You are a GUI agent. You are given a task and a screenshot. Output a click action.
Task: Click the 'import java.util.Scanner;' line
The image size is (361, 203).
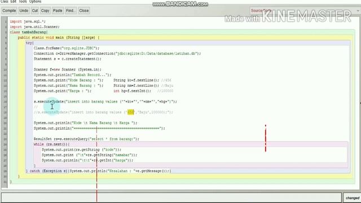[x=34, y=27]
